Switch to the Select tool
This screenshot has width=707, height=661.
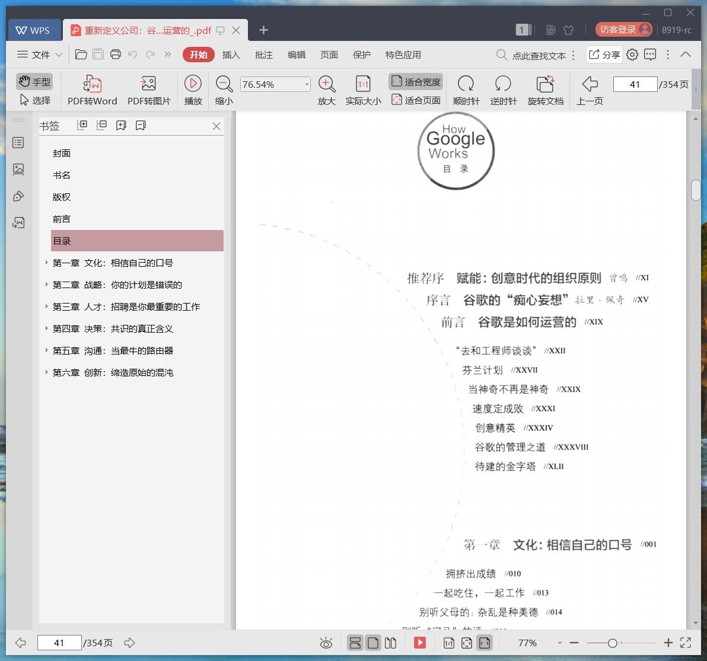(35, 100)
